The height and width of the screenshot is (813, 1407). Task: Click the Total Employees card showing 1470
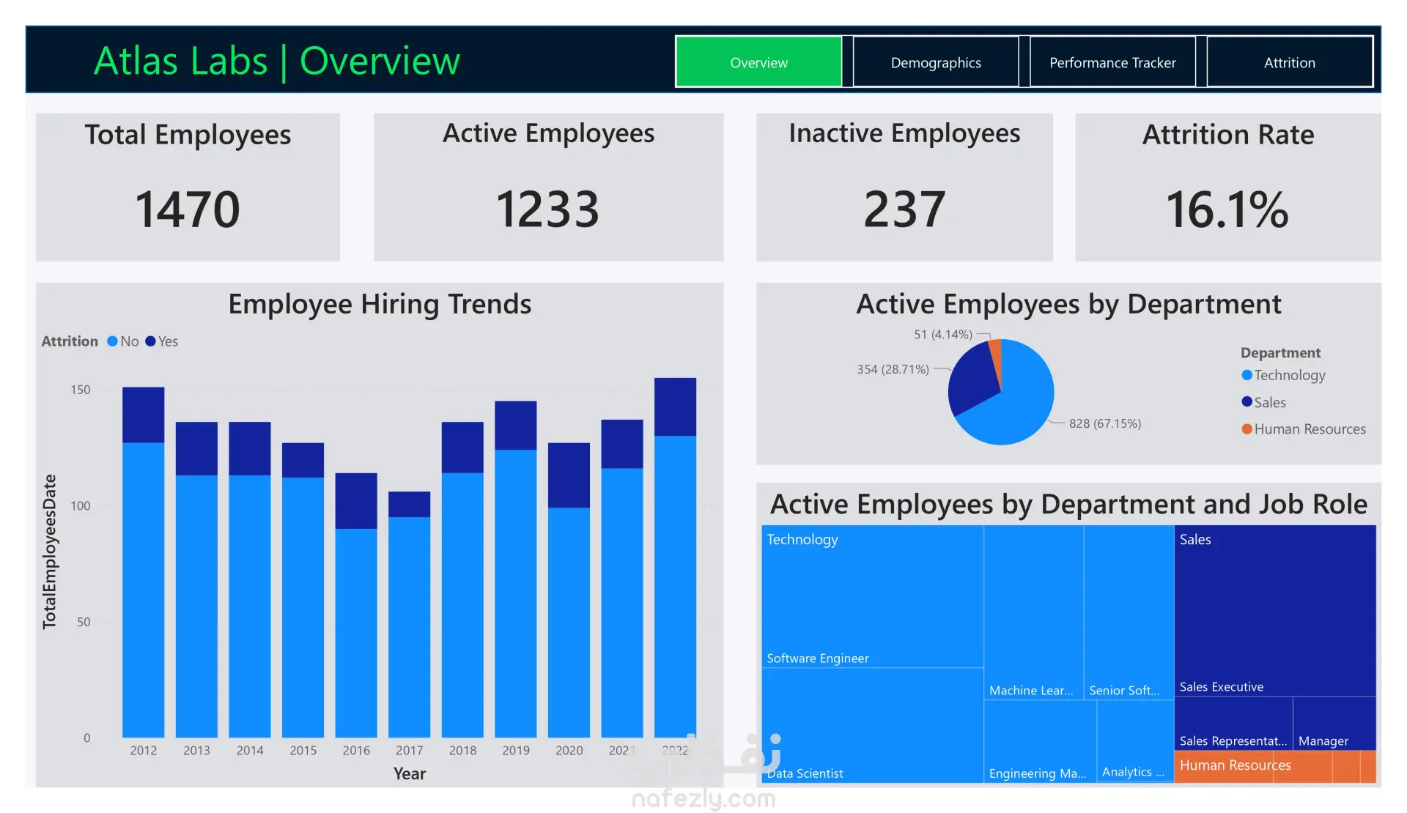coord(188,188)
